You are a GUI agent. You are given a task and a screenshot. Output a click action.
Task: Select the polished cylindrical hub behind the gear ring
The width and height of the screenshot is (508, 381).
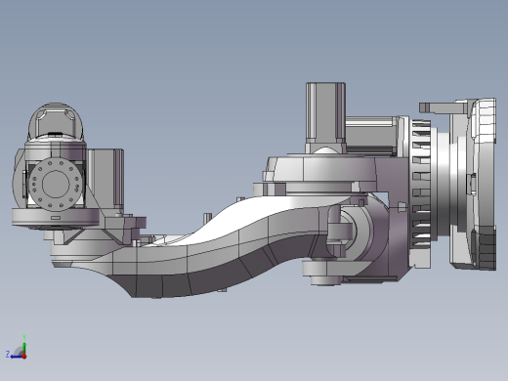pos(444,183)
